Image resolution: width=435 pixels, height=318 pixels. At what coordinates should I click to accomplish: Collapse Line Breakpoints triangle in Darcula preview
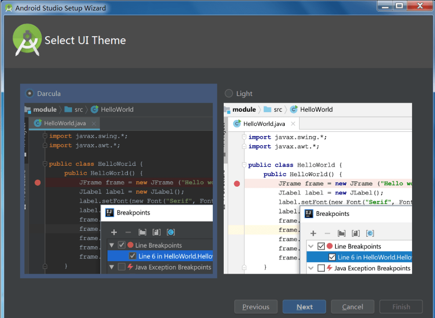click(x=112, y=245)
